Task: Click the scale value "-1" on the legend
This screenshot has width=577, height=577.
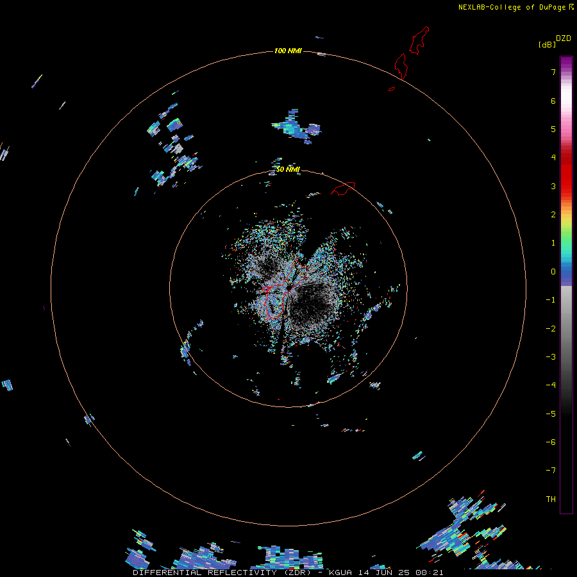Action: tap(551, 300)
